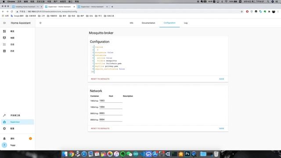Click the browser forward arrow

7,11
